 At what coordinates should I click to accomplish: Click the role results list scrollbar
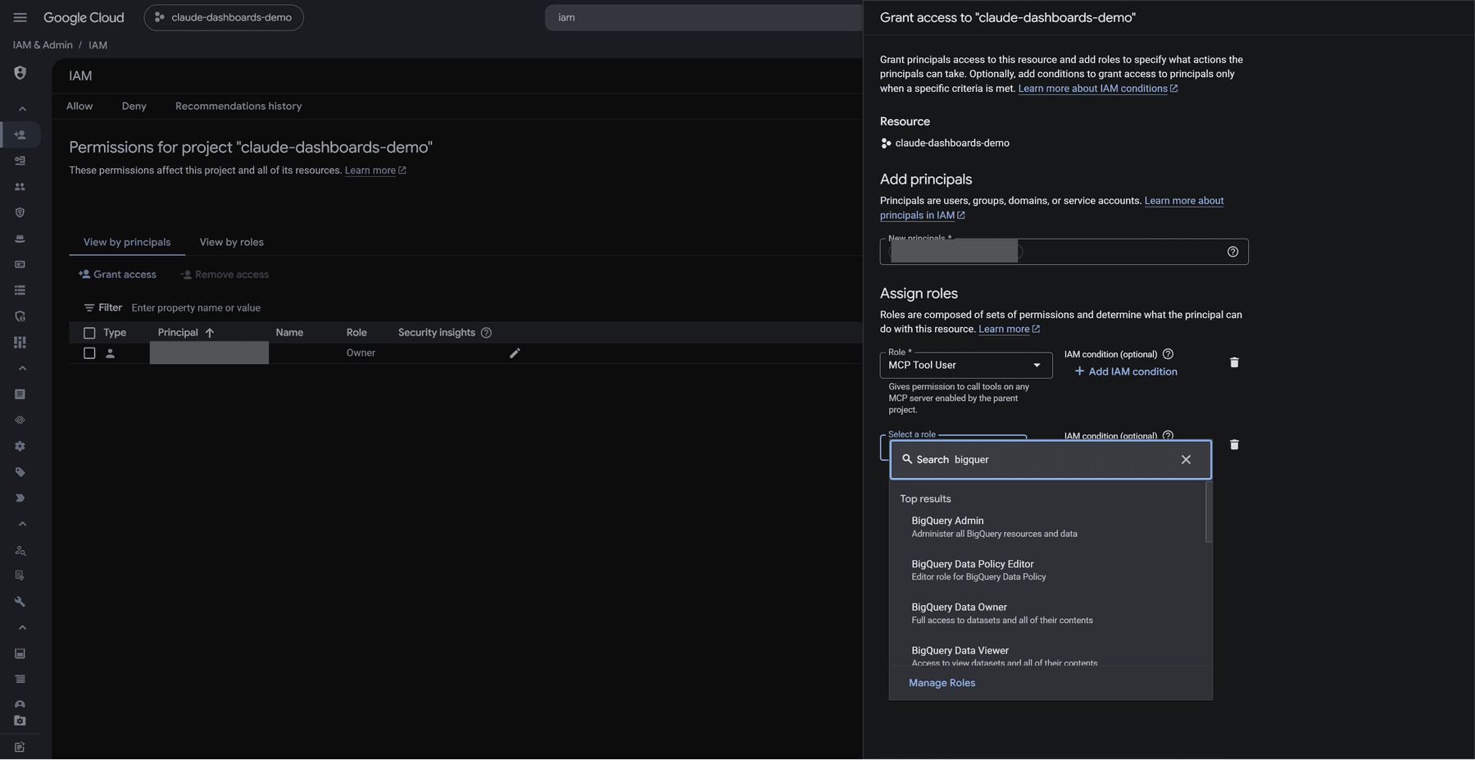click(x=1209, y=512)
